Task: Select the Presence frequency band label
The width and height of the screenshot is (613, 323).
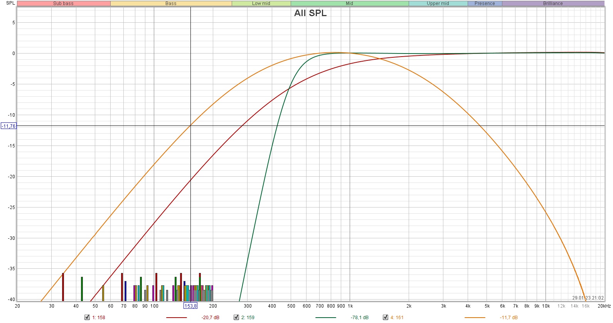Action: (x=485, y=3)
